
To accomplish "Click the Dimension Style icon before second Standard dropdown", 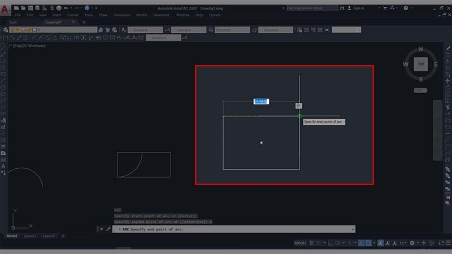I will tap(167, 30).
